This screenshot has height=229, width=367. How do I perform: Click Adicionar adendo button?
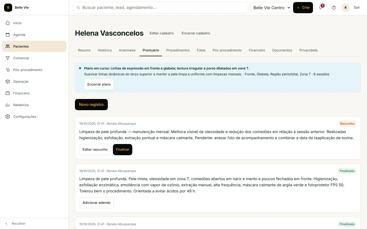pos(97,203)
